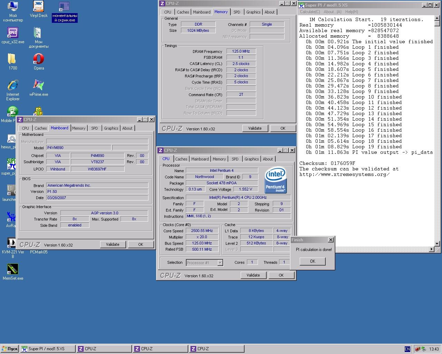Select Caches tab in CPU window
The width and height of the screenshot is (442, 354).
[181, 159]
